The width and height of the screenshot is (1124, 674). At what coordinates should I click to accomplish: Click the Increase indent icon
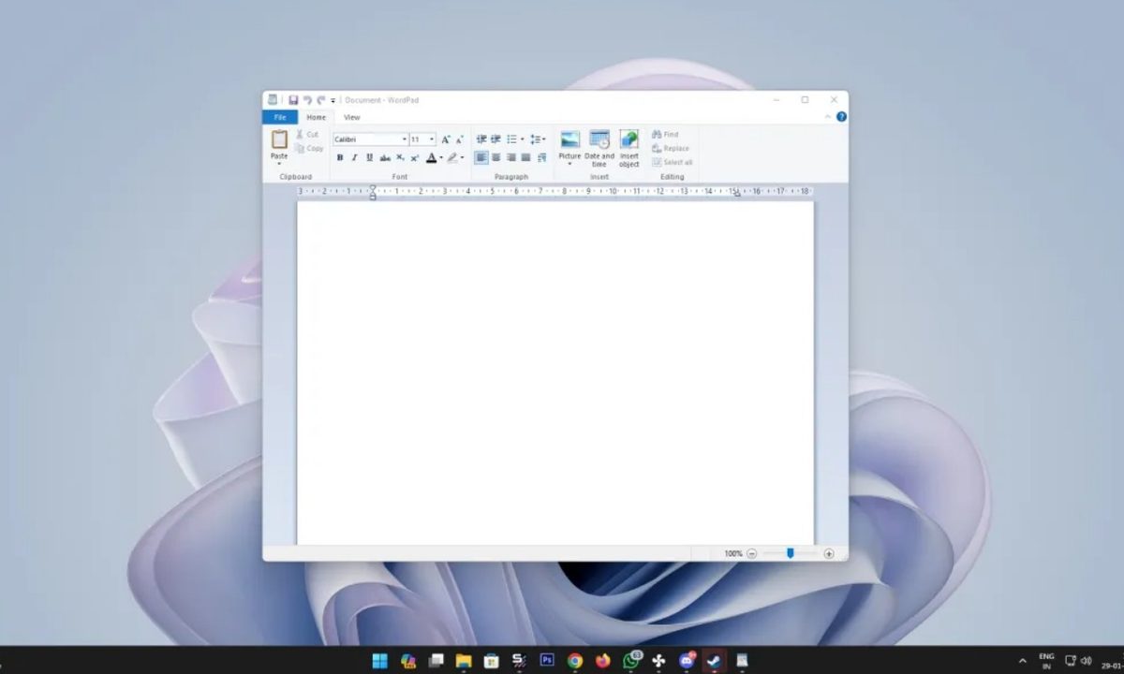[495, 139]
